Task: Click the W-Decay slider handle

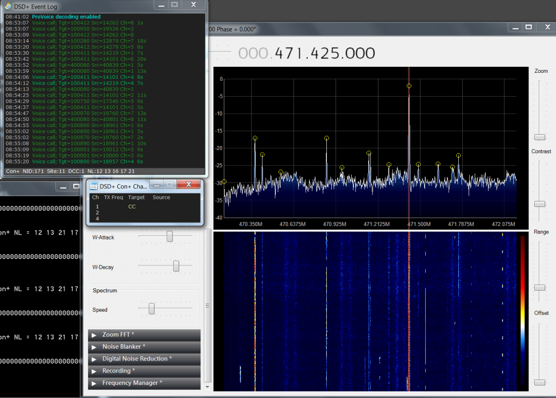Action: pyautogui.click(x=176, y=266)
